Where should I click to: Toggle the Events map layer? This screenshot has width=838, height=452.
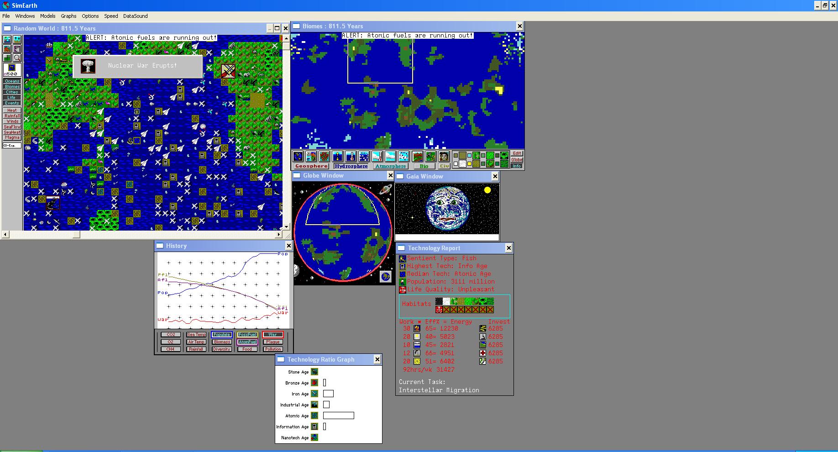(12, 103)
